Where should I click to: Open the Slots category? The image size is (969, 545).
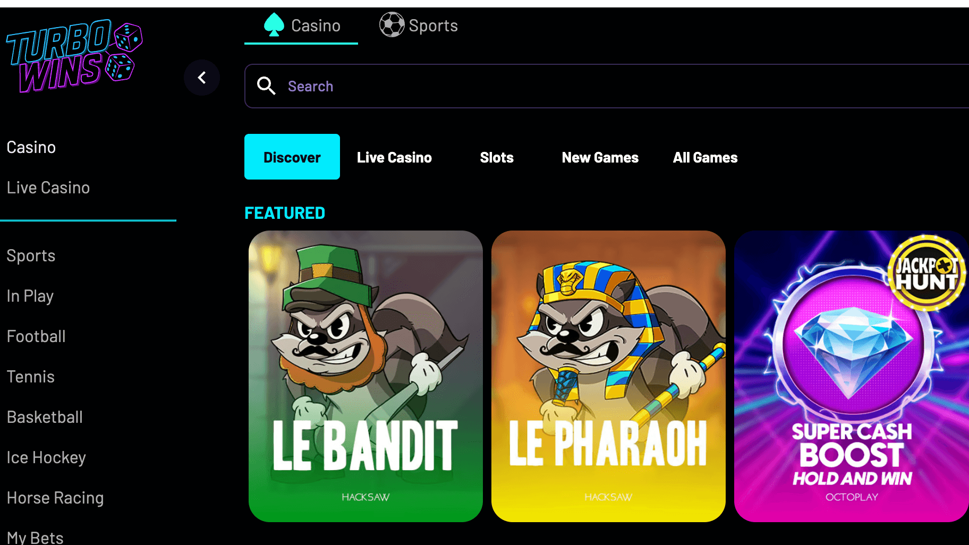point(497,158)
